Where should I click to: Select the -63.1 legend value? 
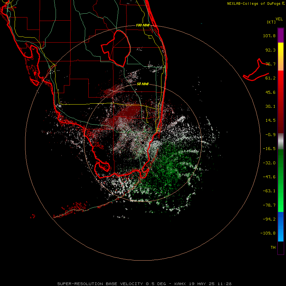coord(269,191)
